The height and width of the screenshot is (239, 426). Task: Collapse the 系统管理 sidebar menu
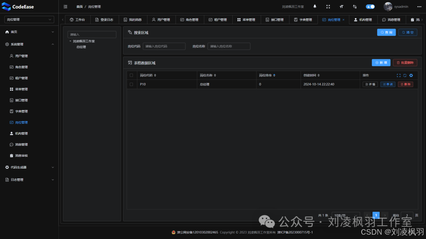29,44
